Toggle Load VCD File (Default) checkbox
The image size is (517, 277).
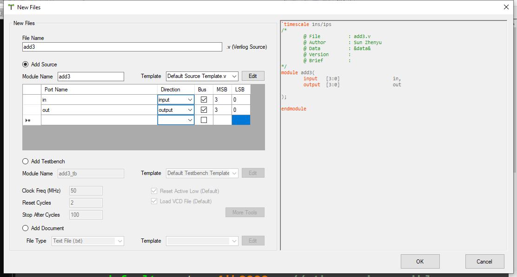coord(154,201)
